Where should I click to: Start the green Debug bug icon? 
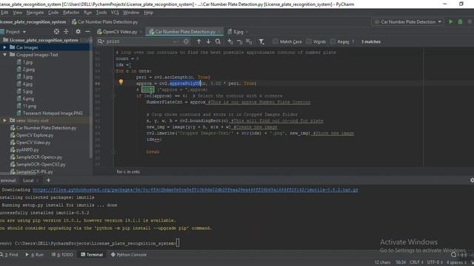[460, 21]
